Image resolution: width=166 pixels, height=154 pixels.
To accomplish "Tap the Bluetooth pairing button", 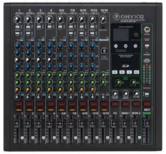I will tap(104, 51).
